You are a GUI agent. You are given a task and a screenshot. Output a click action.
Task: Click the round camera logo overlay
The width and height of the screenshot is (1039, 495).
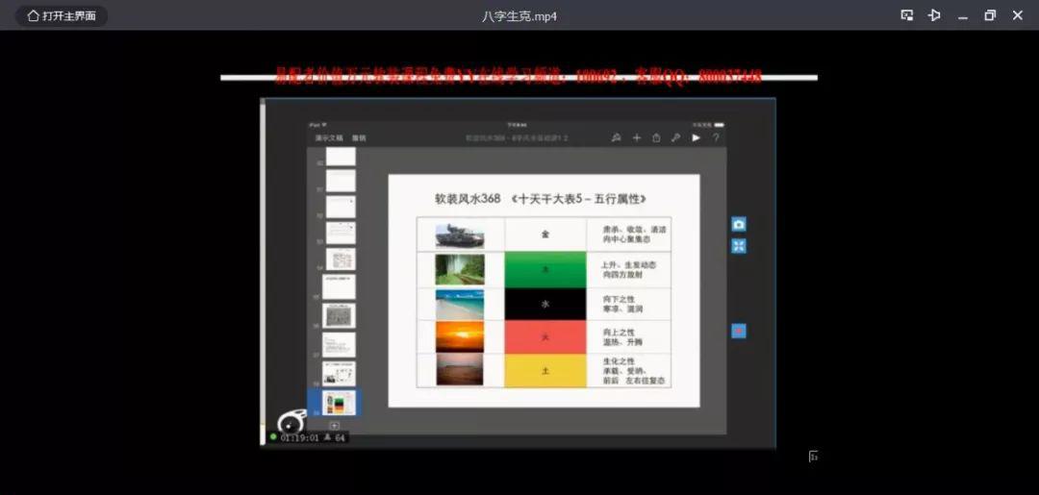291,421
